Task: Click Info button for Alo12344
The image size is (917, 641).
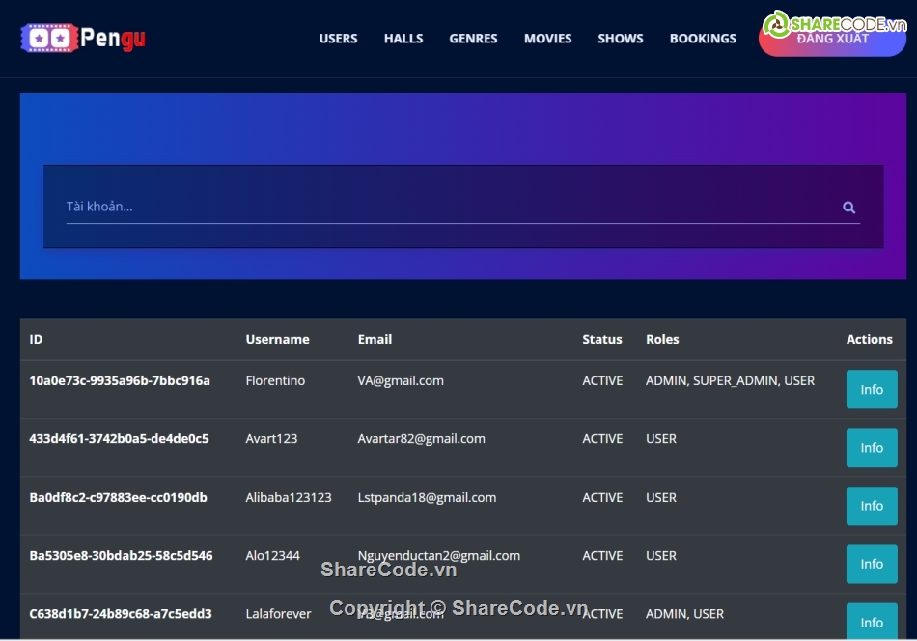Action: tap(871, 564)
